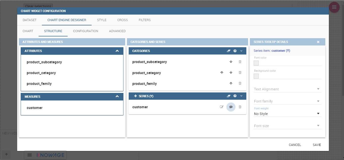Open the Configuration sub-tab
Image resolution: width=344 pixels, height=160 pixels.
[86, 31]
